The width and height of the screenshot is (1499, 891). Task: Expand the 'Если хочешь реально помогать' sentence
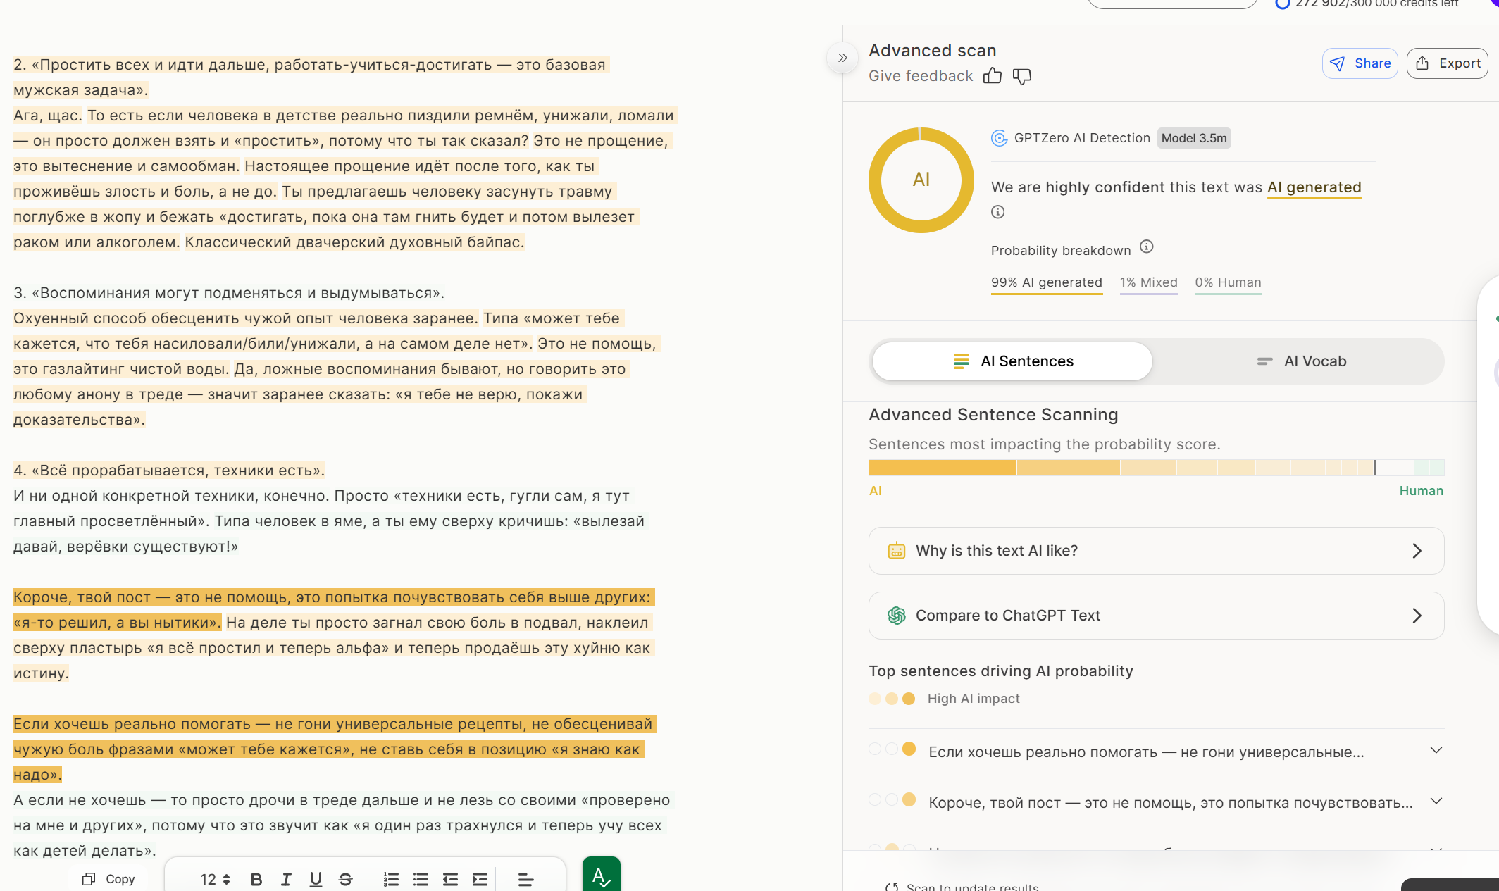coord(1436,751)
